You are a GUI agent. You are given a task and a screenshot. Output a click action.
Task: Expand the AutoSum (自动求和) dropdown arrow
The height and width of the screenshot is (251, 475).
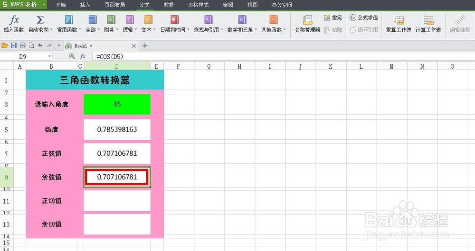tap(51, 30)
